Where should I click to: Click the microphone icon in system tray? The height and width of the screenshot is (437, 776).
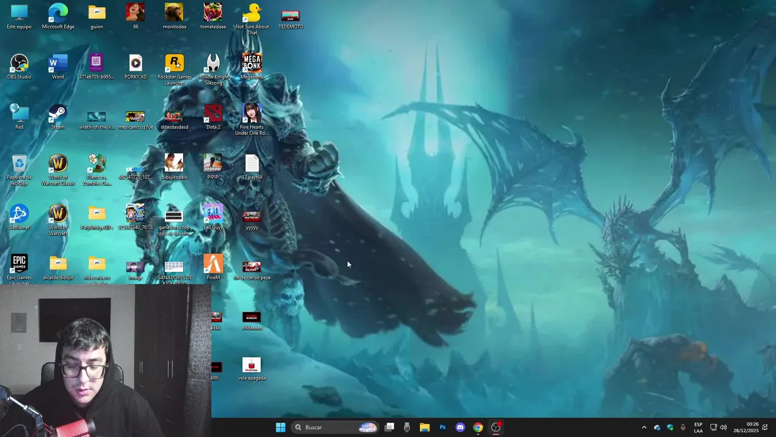click(x=683, y=427)
